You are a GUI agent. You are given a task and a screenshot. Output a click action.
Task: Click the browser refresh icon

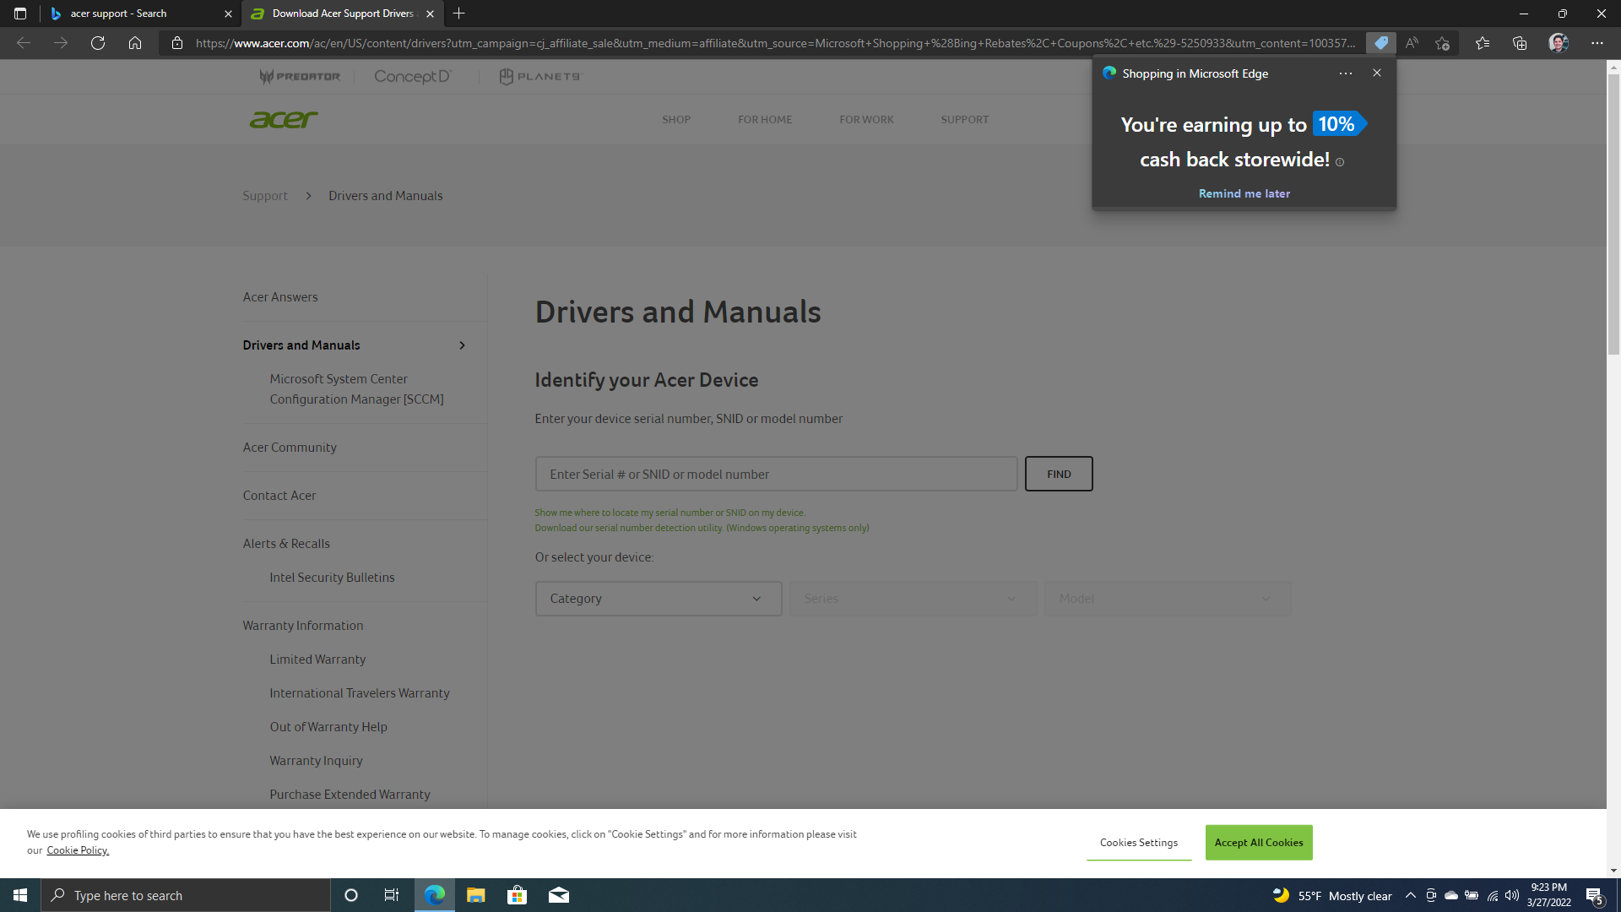pos(98,43)
